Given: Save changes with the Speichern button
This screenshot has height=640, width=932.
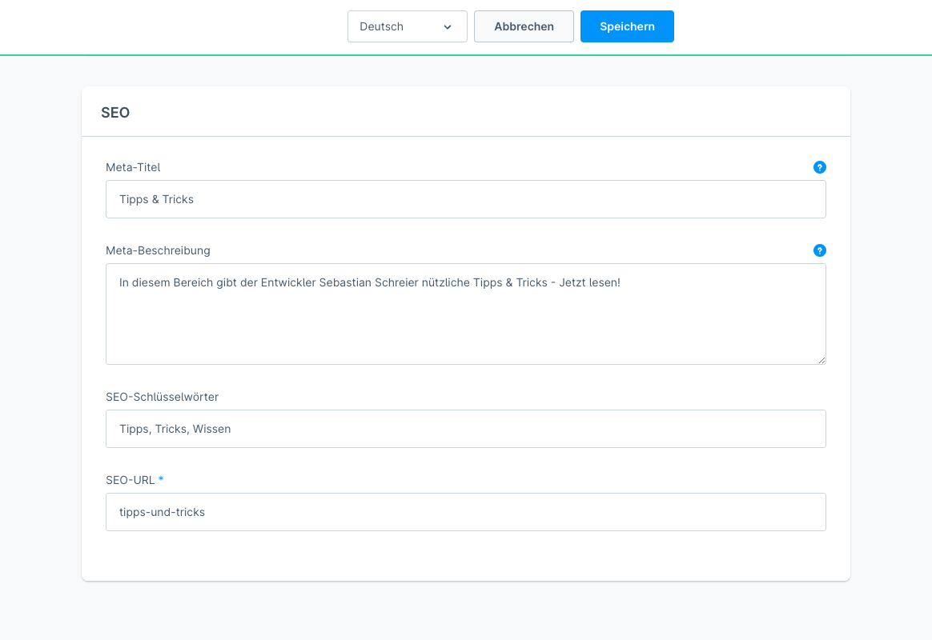Looking at the screenshot, I should [627, 26].
